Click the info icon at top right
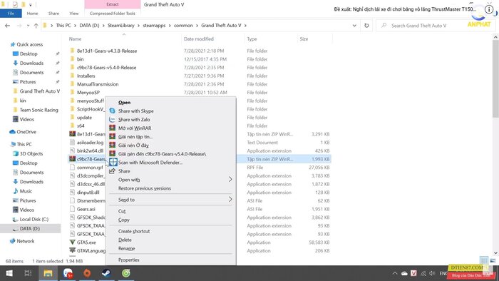Viewport: 499px width, 281px height. [489, 9]
